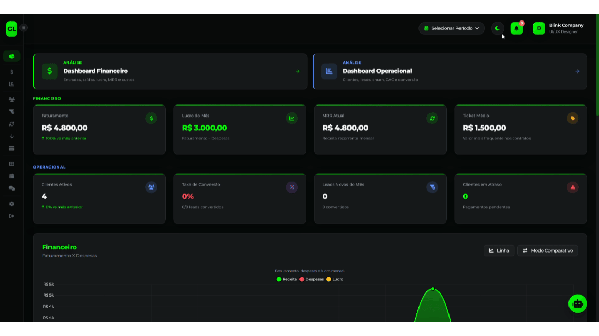Click '0/0 leads convertidos' text

coord(203,207)
